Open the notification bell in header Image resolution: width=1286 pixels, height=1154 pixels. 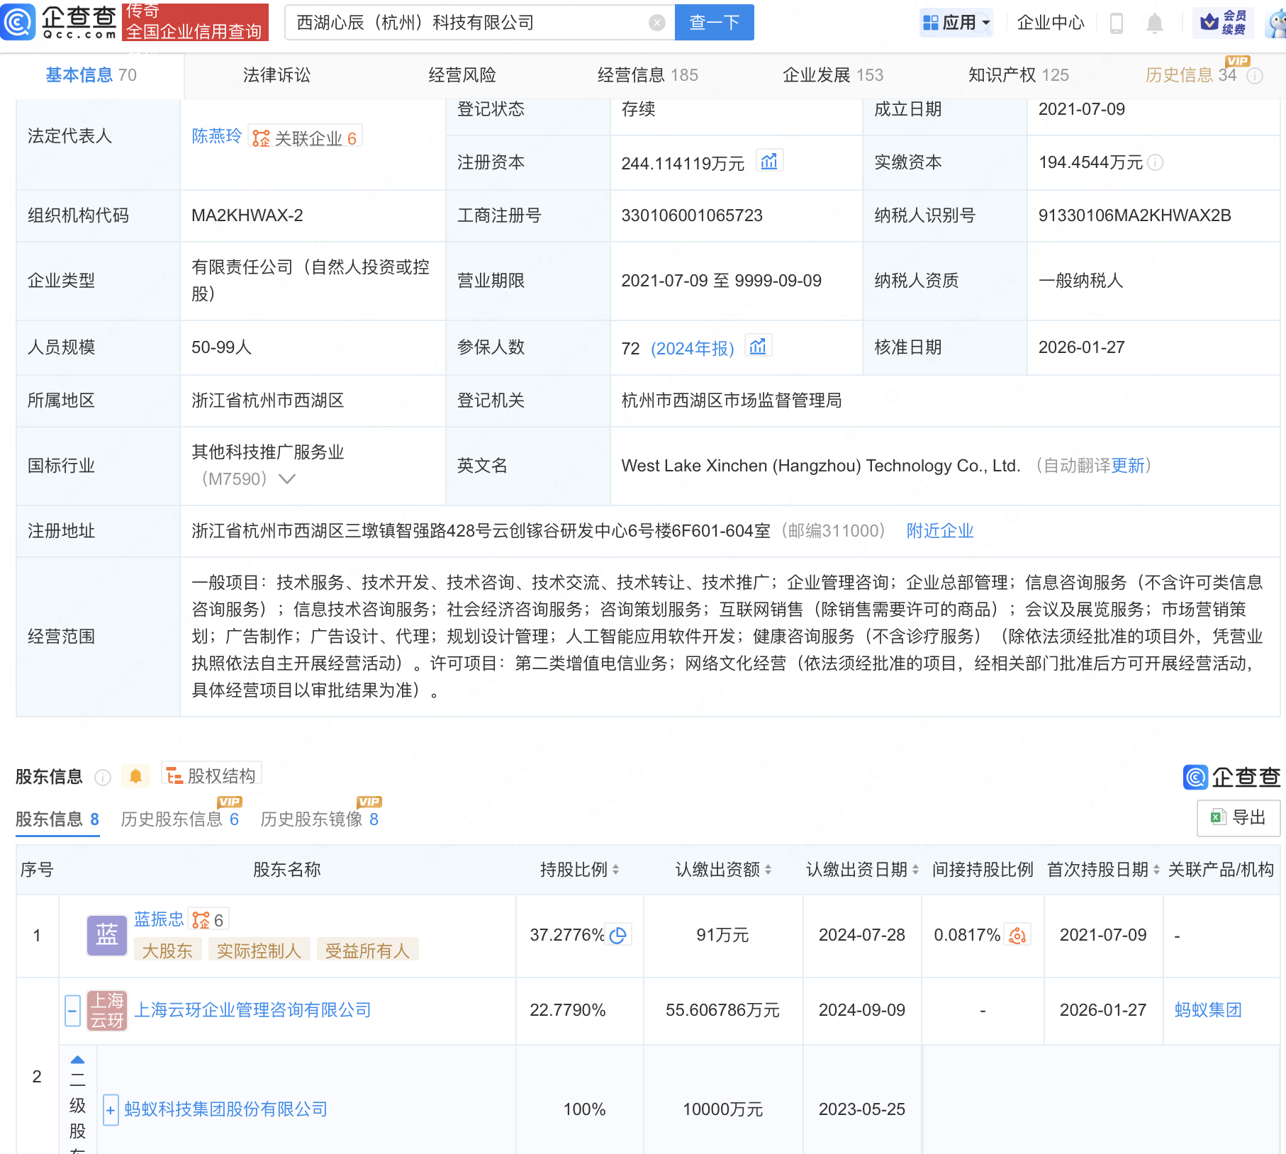(1154, 23)
